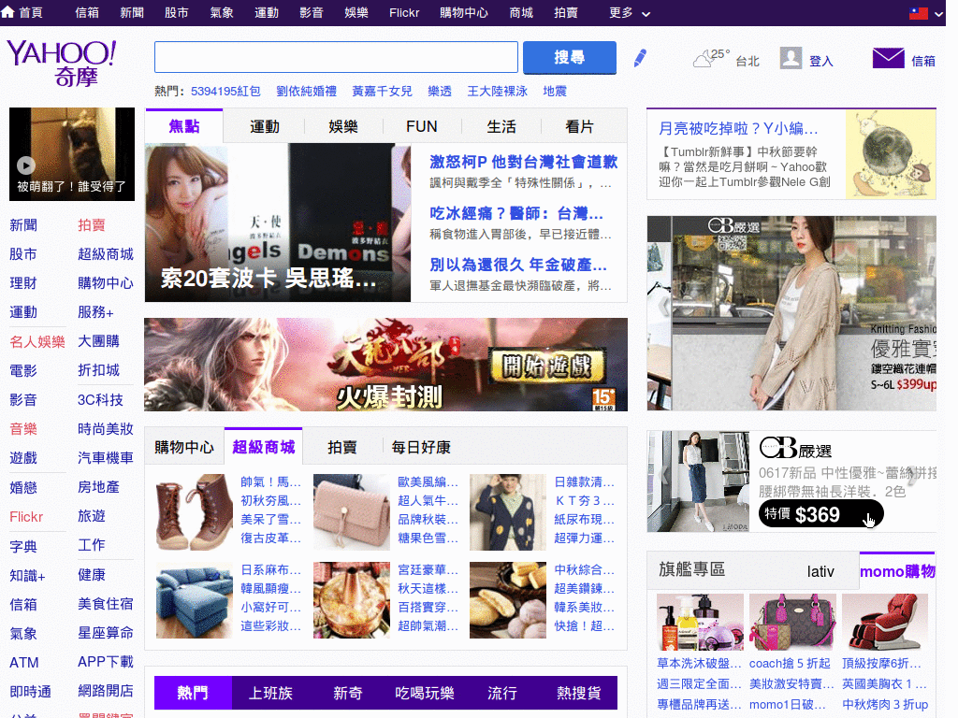Switch to the 運動 news tab
958x718 pixels.
(265, 126)
